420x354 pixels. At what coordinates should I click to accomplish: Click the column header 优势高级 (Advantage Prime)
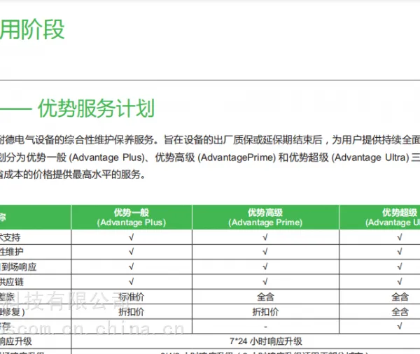click(265, 217)
